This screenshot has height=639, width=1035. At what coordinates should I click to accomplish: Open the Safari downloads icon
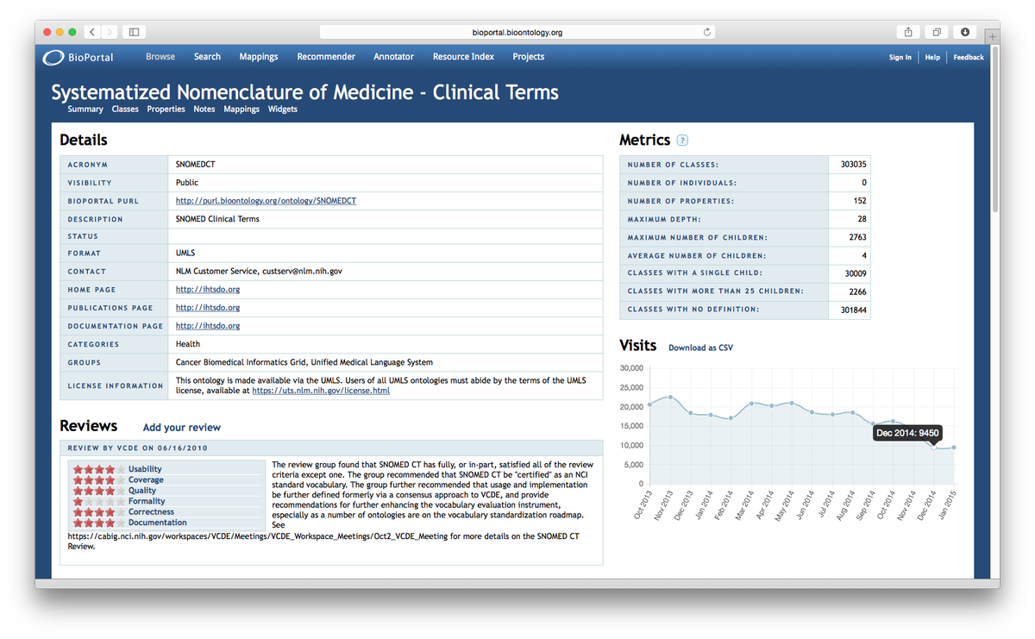965,32
